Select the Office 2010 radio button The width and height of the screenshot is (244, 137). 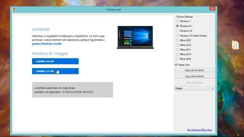(177, 45)
